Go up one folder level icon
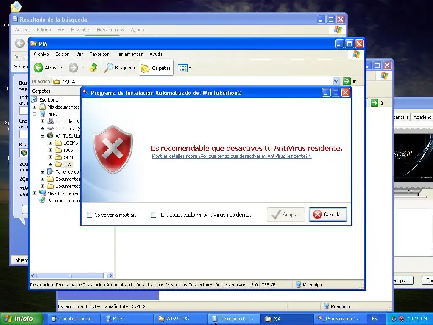The height and width of the screenshot is (325, 433). [x=93, y=68]
